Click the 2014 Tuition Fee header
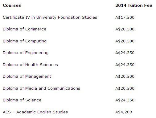The height and width of the screenshot is (118, 156). [x=134, y=6]
